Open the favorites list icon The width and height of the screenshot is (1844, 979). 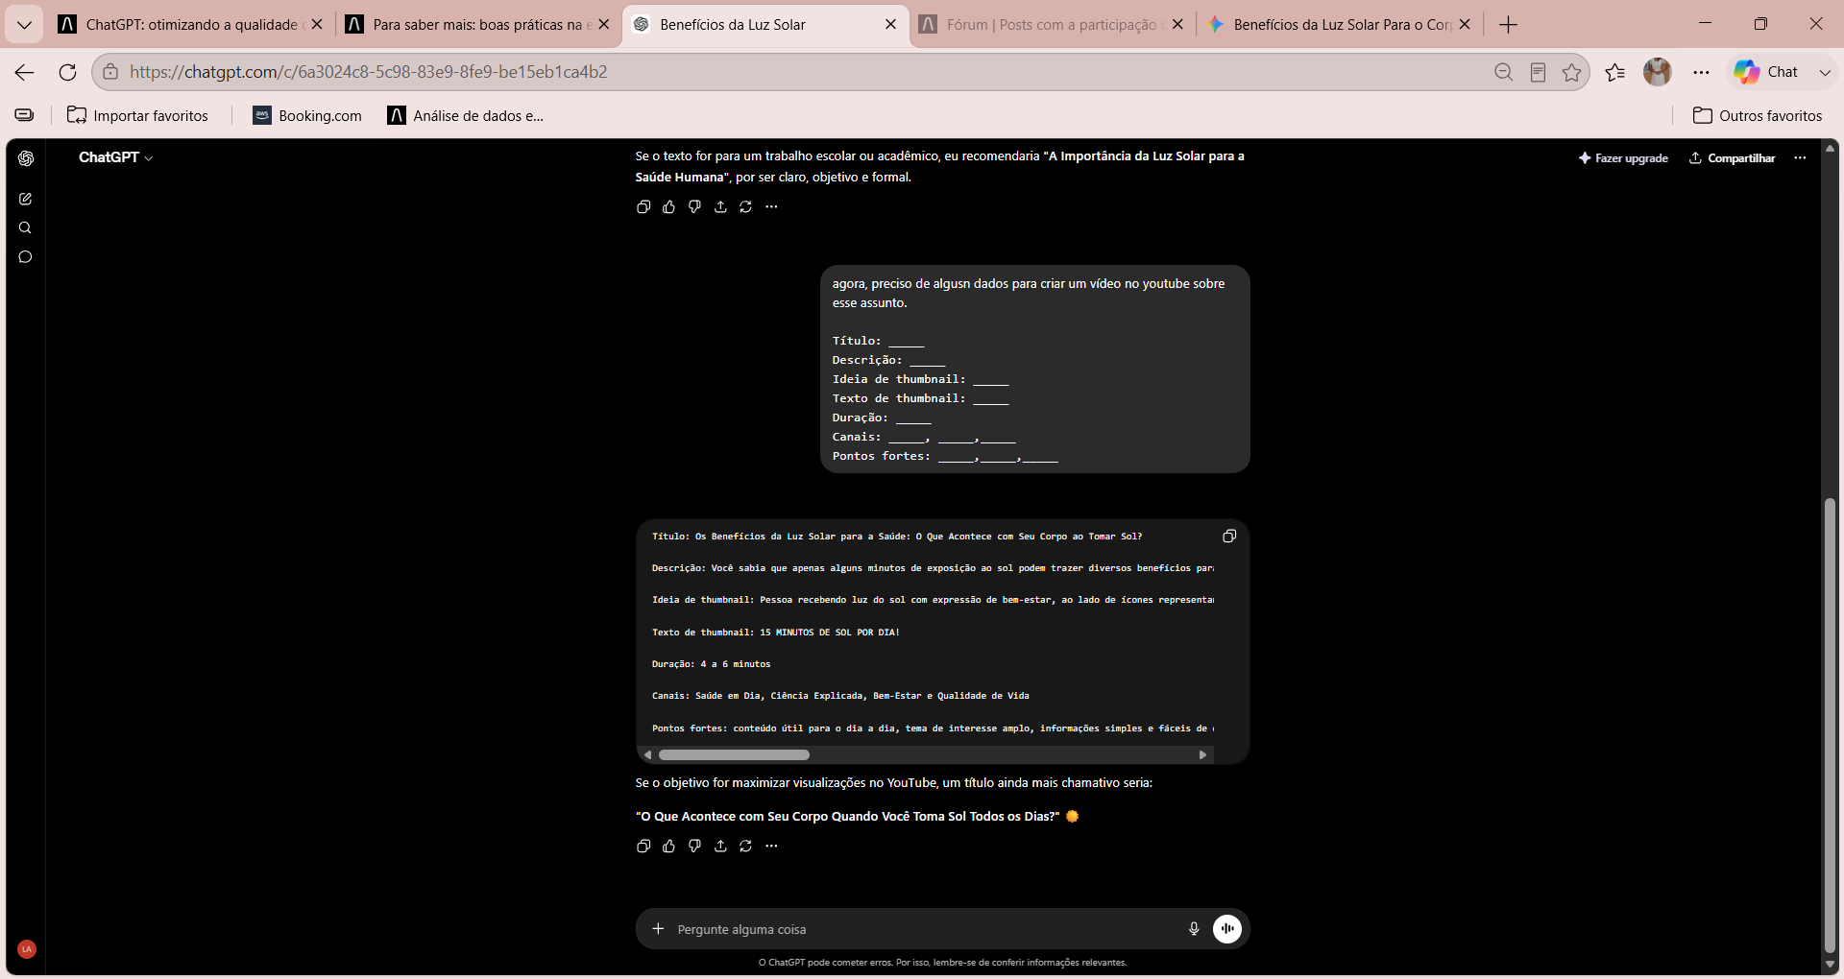[x=1615, y=72]
